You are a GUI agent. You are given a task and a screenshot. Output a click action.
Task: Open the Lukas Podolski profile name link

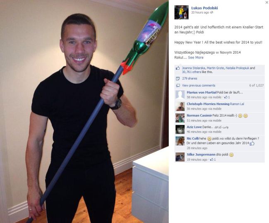pyautogui.click(x=204, y=8)
